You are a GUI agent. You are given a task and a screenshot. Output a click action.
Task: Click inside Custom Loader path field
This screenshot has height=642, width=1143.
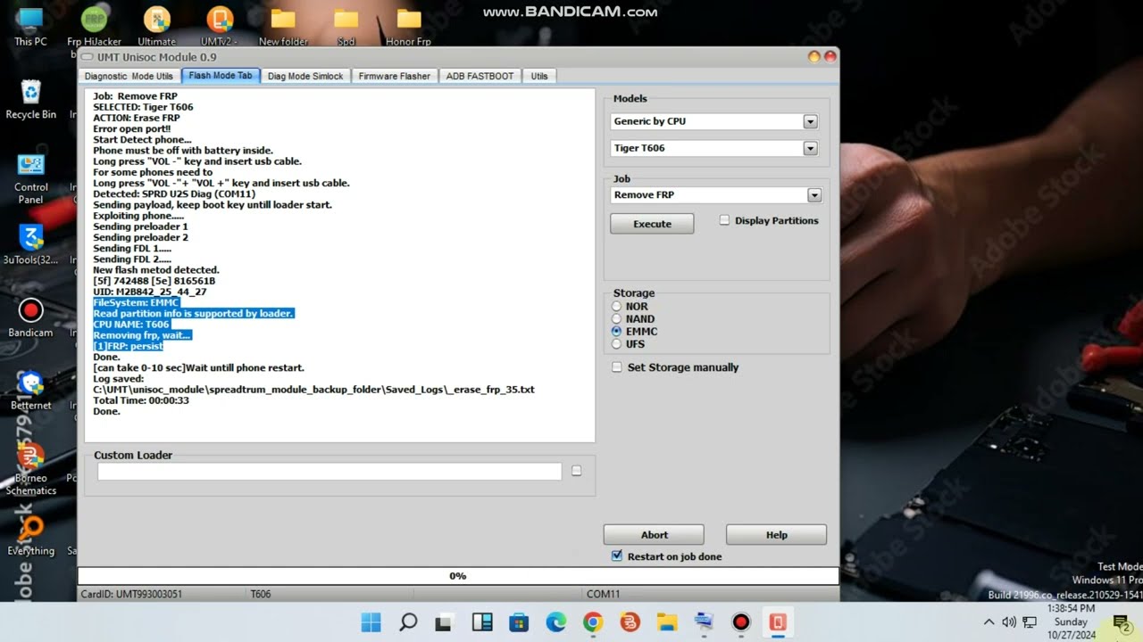pos(330,472)
